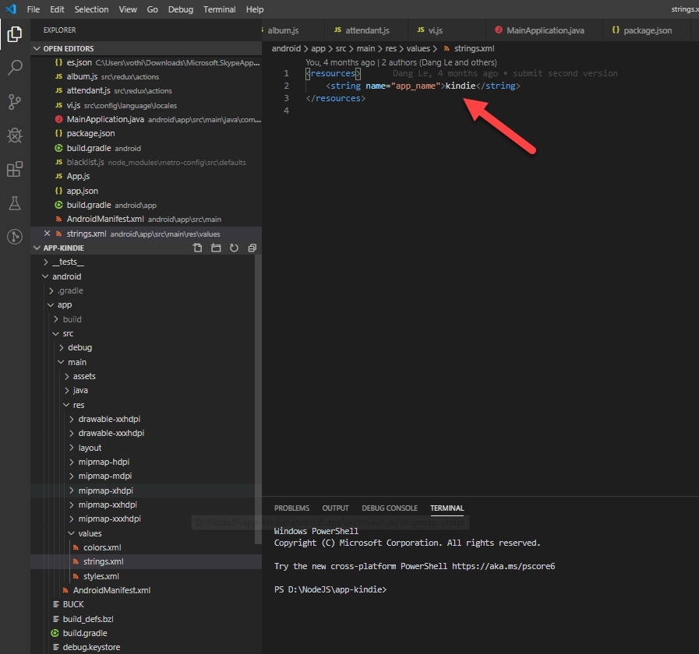Open the Debug view icon
This screenshot has width=699, height=654.
click(x=15, y=135)
